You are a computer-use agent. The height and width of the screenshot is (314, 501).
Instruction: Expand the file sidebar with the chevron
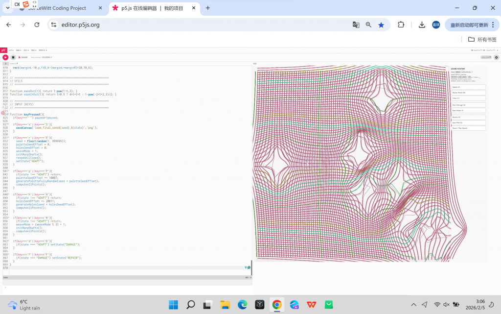pyautogui.click(x=5, y=64)
